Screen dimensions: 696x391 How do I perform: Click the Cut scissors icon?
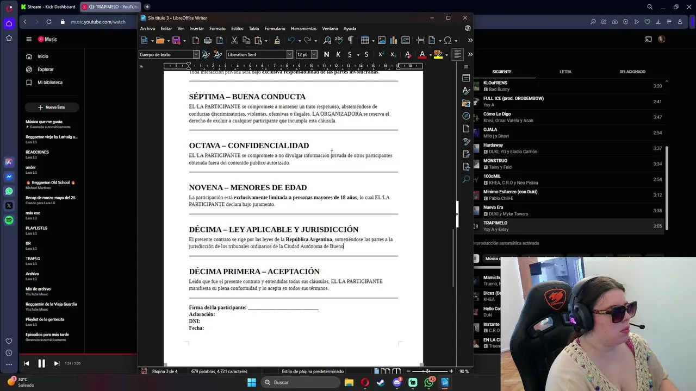[234, 40]
